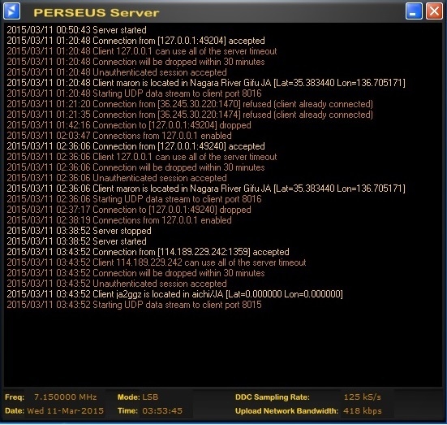Click the 125 kS/s sampling rate value
The width and height of the screenshot is (447, 425).
tap(362, 397)
